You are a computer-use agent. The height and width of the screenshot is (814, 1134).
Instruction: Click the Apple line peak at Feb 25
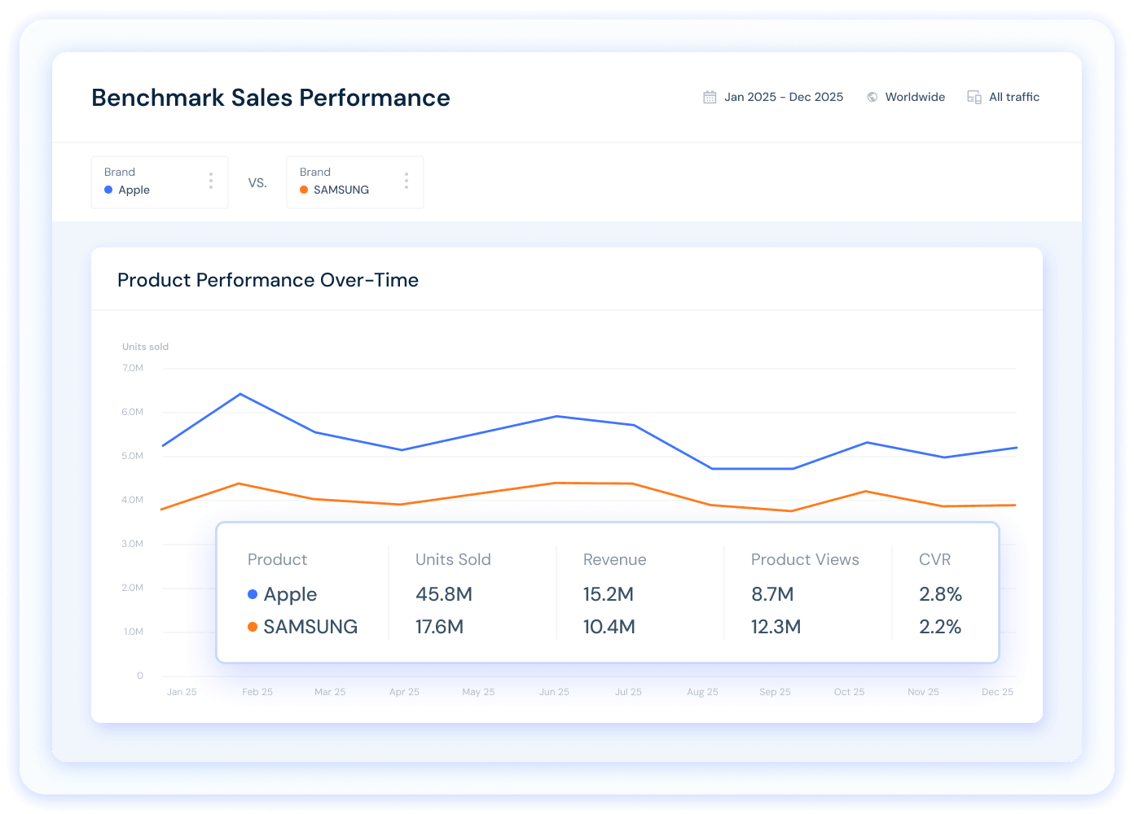tap(240, 394)
